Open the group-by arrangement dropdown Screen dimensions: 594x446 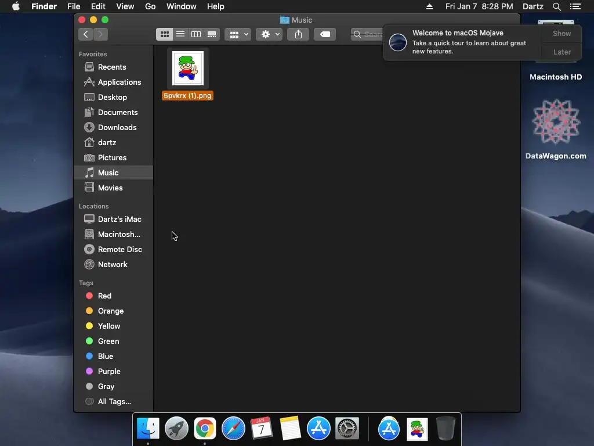[238, 34]
